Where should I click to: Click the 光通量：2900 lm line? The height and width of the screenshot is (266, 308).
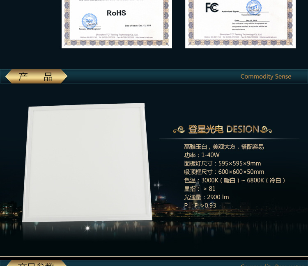207,197
